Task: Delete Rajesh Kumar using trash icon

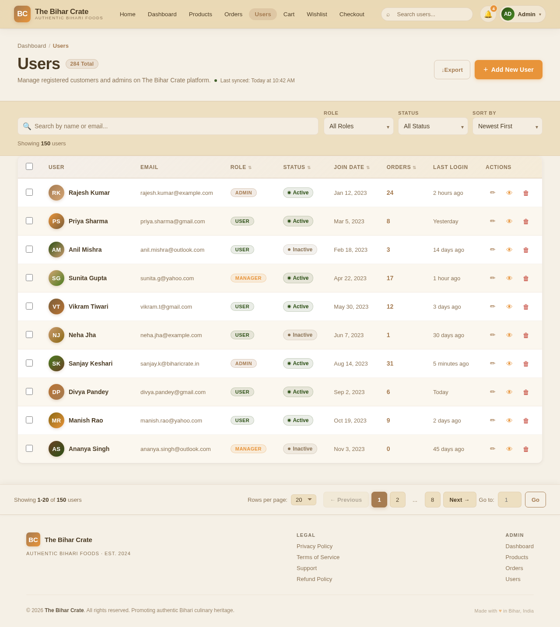Action: pos(526,193)
